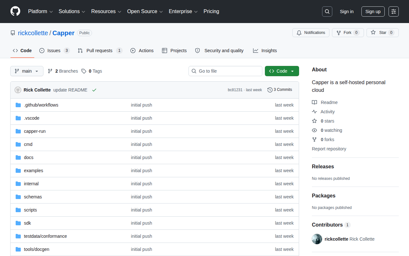Viewport: 409px width, 256px height.
Task: Open the testdata/conformance folder name
Action: pyautogui.click(x=45, y=236)
